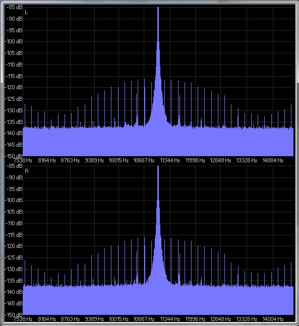Click the 11344 Hz label under L channel
The image size is (299, 326).
pos(170,160)
